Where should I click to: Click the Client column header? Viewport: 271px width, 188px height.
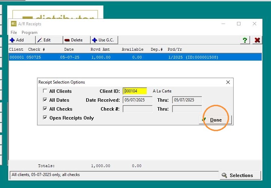coord(16,49)
